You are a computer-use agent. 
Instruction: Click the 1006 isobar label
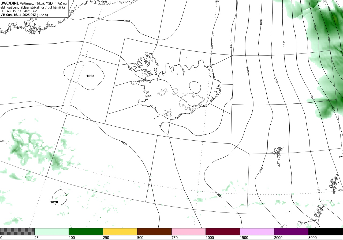click(x=329, y=9)
